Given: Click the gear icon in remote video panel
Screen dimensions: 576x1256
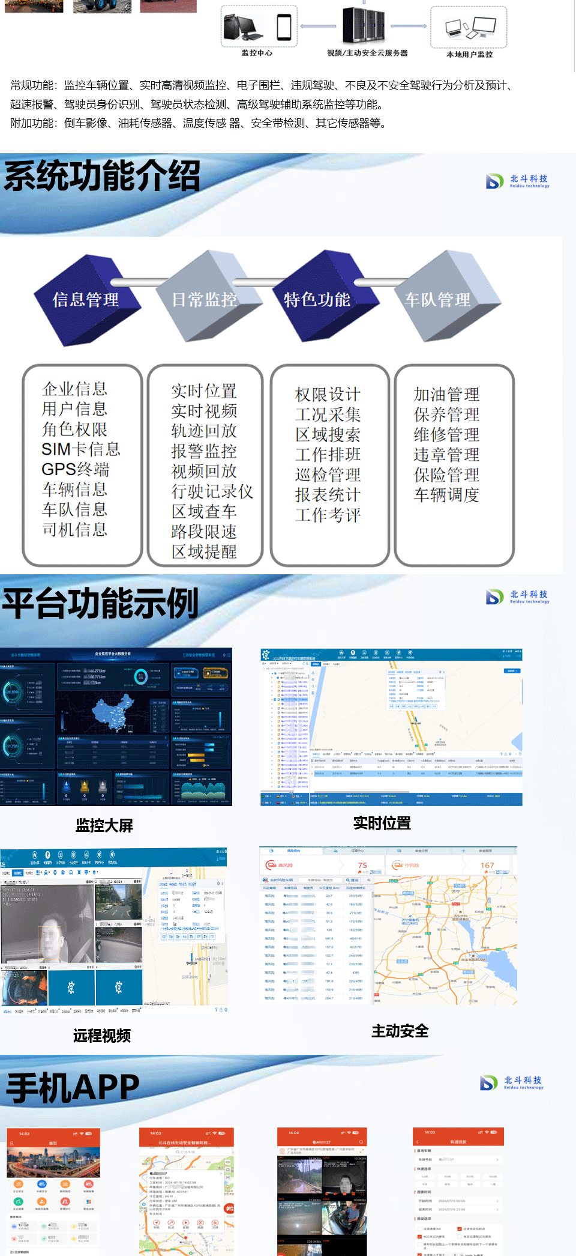Looking at the screenshot, I should (x=71, y=988).
